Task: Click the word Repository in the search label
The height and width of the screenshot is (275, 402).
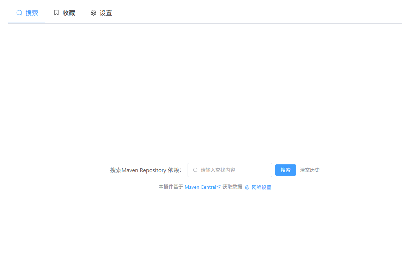Action: (x=153, y=170)
